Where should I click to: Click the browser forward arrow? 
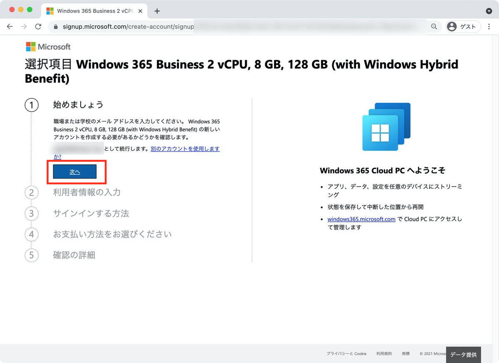pos(24,27)
